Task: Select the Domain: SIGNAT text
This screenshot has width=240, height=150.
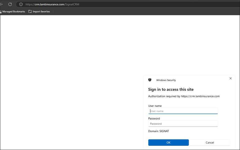Action: point(158,131)
